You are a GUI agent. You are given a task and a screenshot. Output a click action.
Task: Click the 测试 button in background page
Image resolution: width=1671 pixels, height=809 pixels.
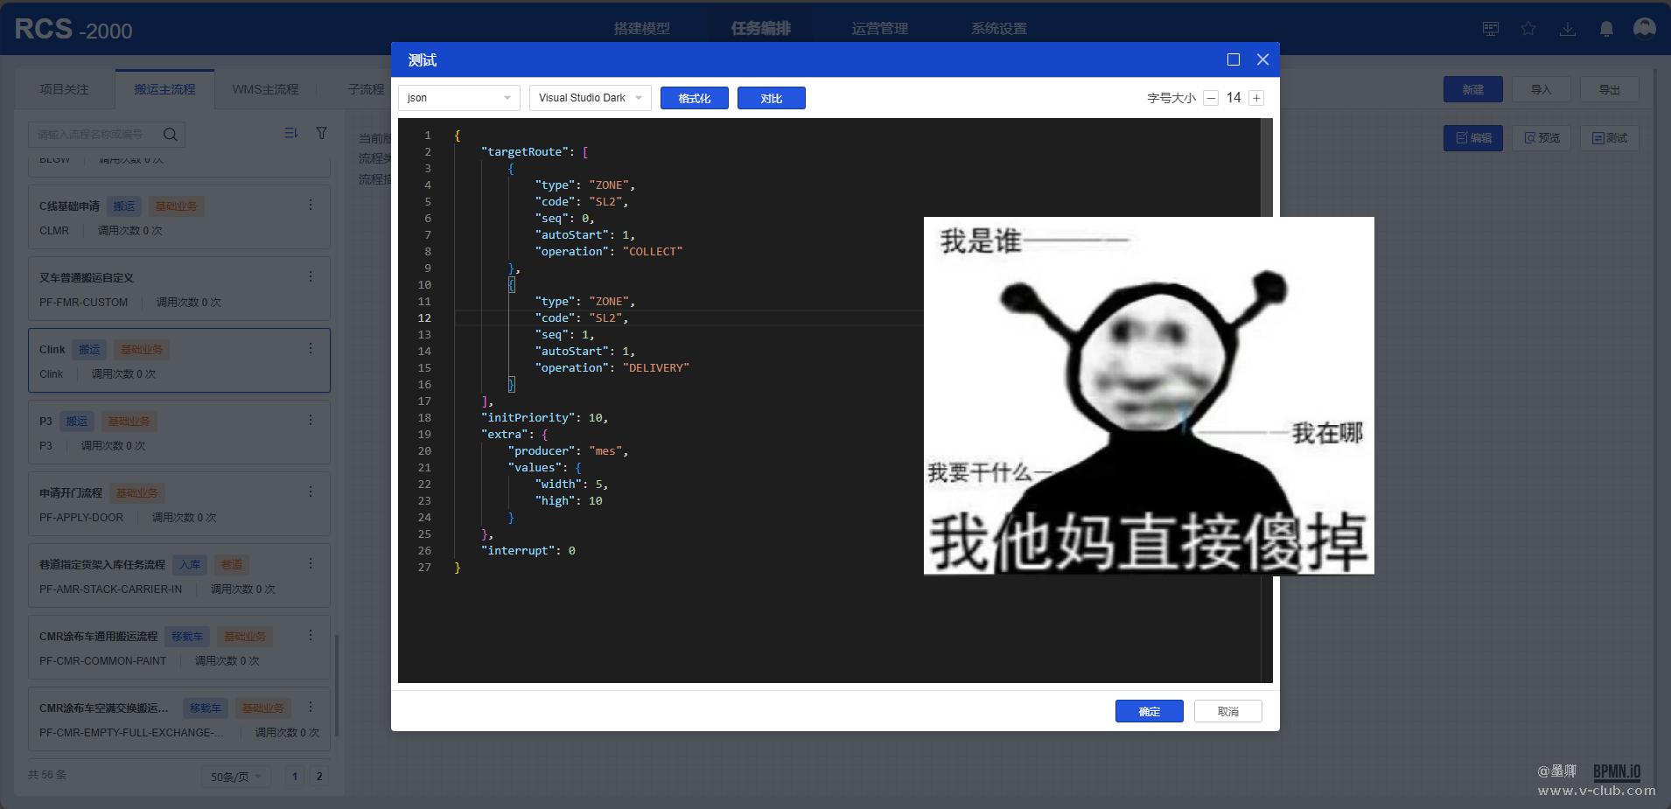tap(1610, 138)
